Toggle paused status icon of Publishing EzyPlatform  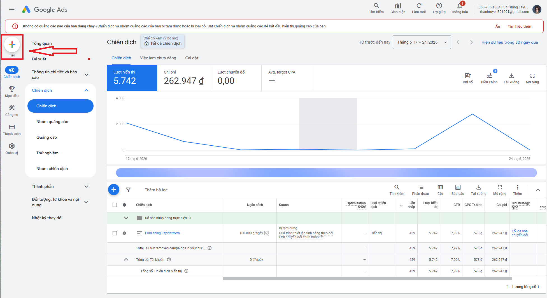coord(124,233)
